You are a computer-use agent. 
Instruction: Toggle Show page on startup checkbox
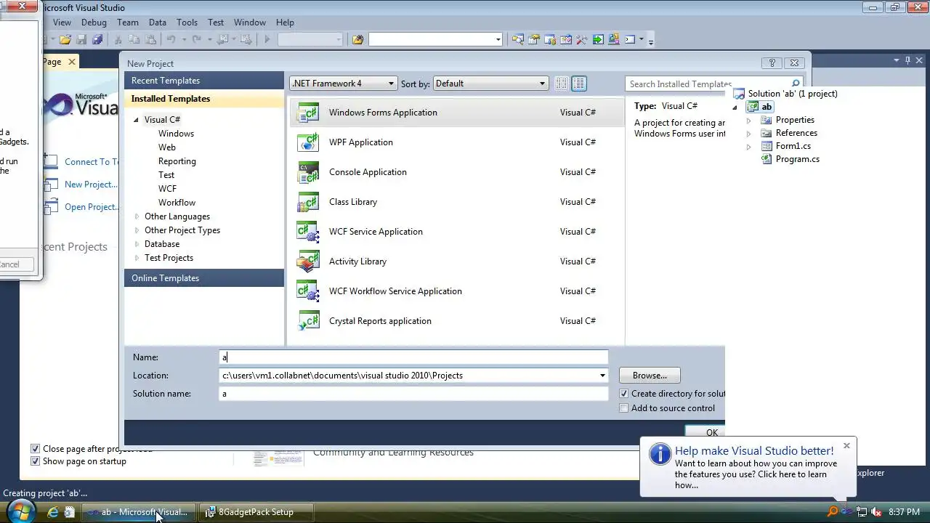pos(35,461)
